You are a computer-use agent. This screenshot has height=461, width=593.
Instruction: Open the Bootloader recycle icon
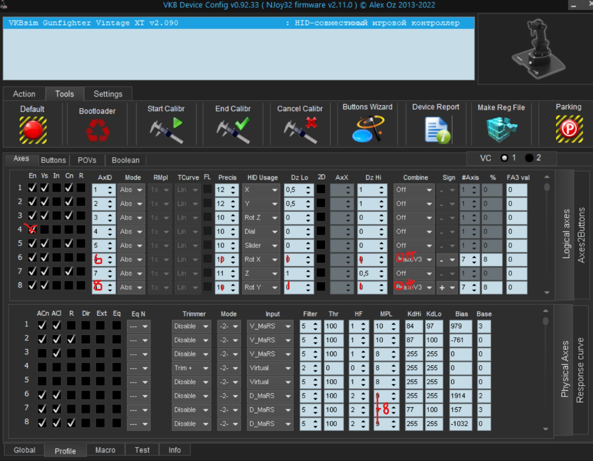pyautogui.click(x=98, y=130)
